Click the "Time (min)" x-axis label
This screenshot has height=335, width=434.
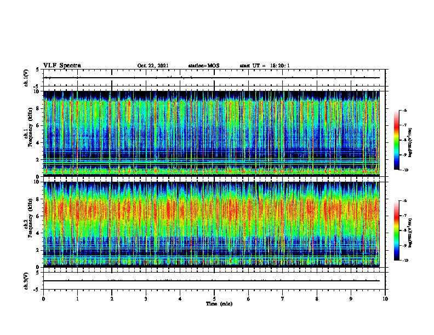[x=219, y=304]
